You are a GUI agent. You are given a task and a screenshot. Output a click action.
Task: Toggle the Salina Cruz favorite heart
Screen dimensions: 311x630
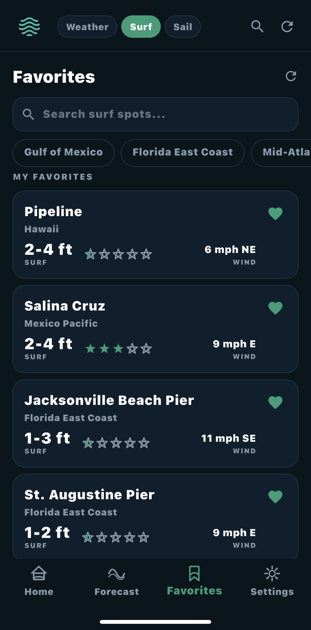pos(275,308)
